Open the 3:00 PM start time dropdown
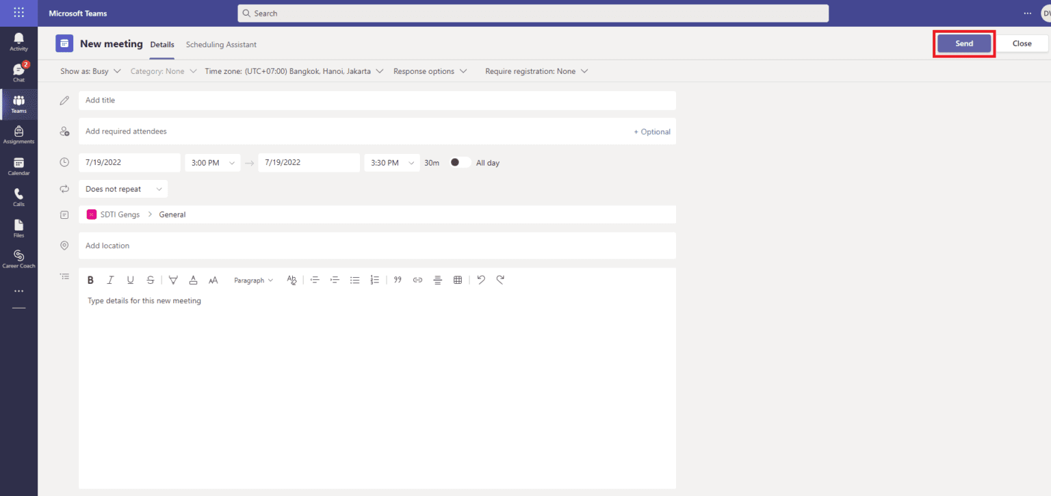Screen dimensions: 1051x496 point(213,163)
